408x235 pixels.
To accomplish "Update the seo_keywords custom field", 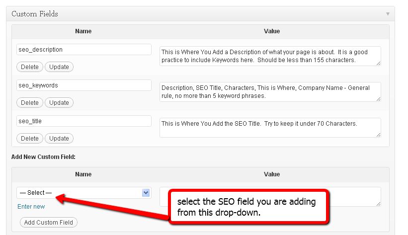I will (x=59, y=103).
